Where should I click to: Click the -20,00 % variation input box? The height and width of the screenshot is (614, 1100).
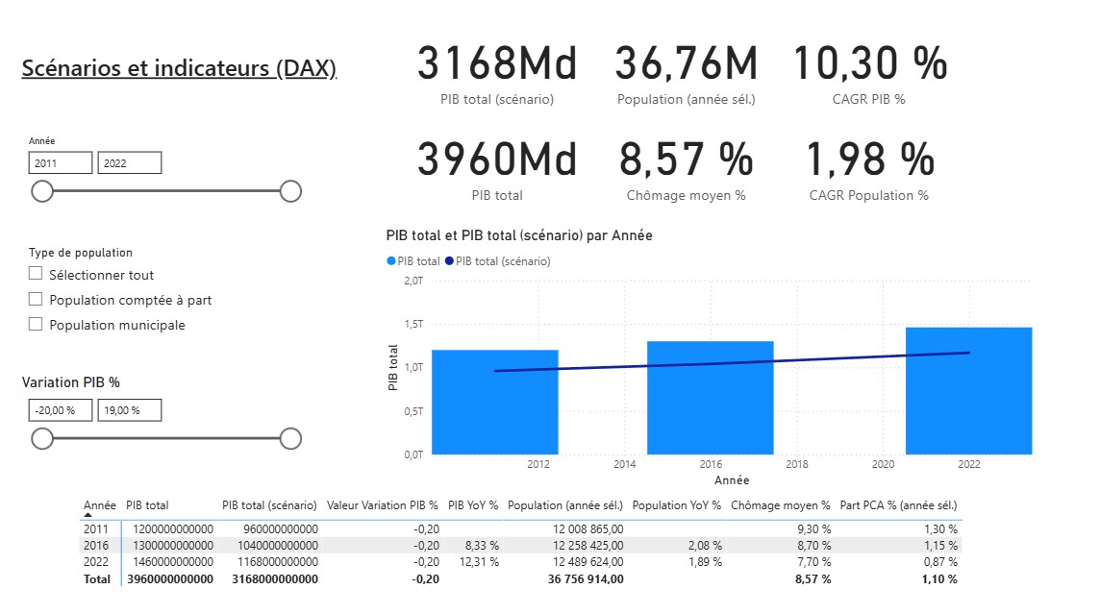tap(60, 409)
